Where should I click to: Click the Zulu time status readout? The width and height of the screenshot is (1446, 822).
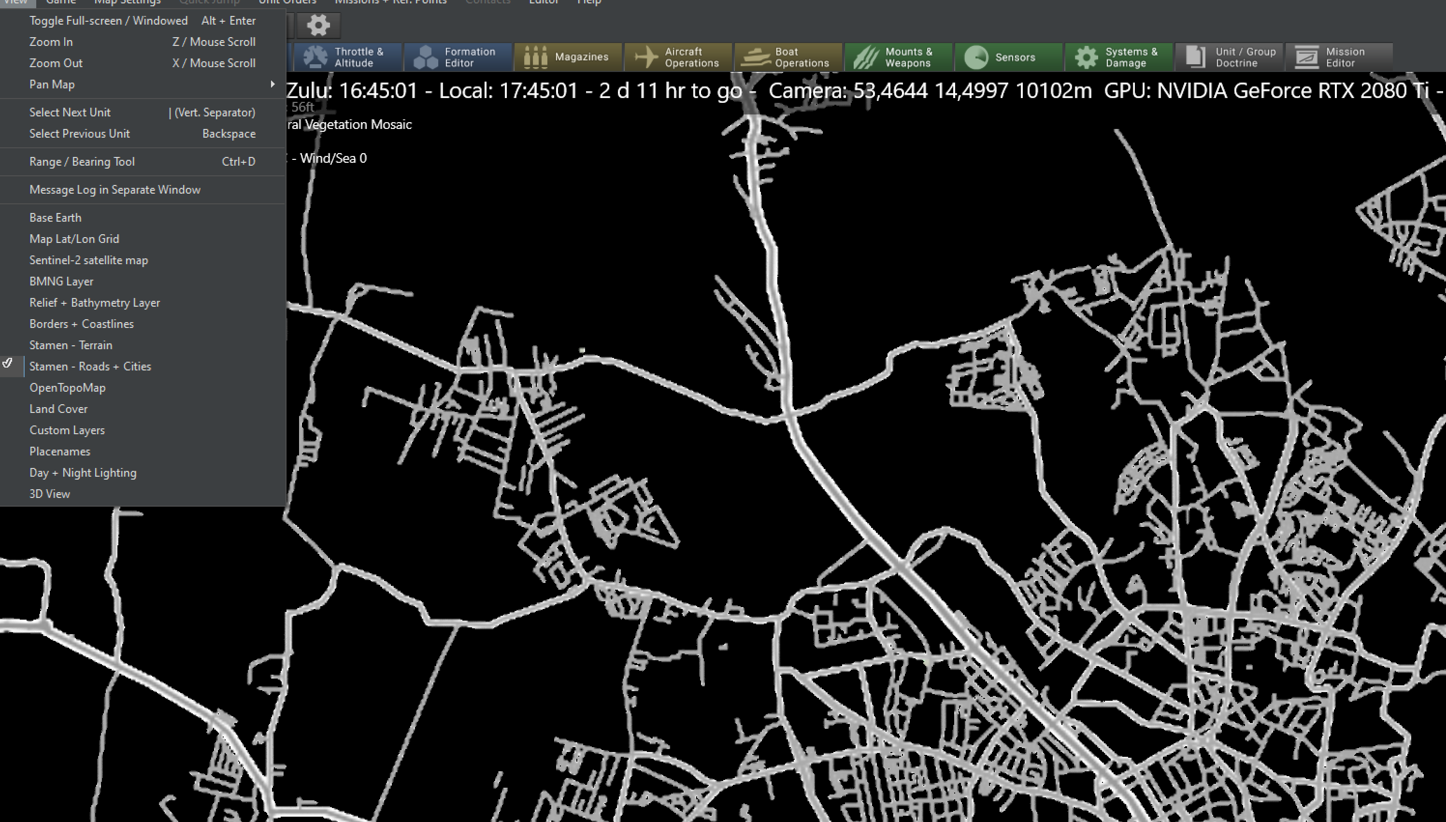352,90
